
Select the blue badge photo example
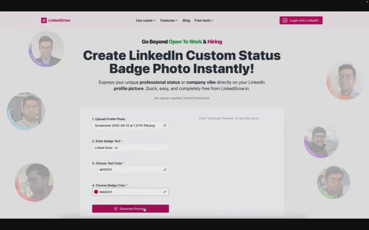(x=26, y=111)
